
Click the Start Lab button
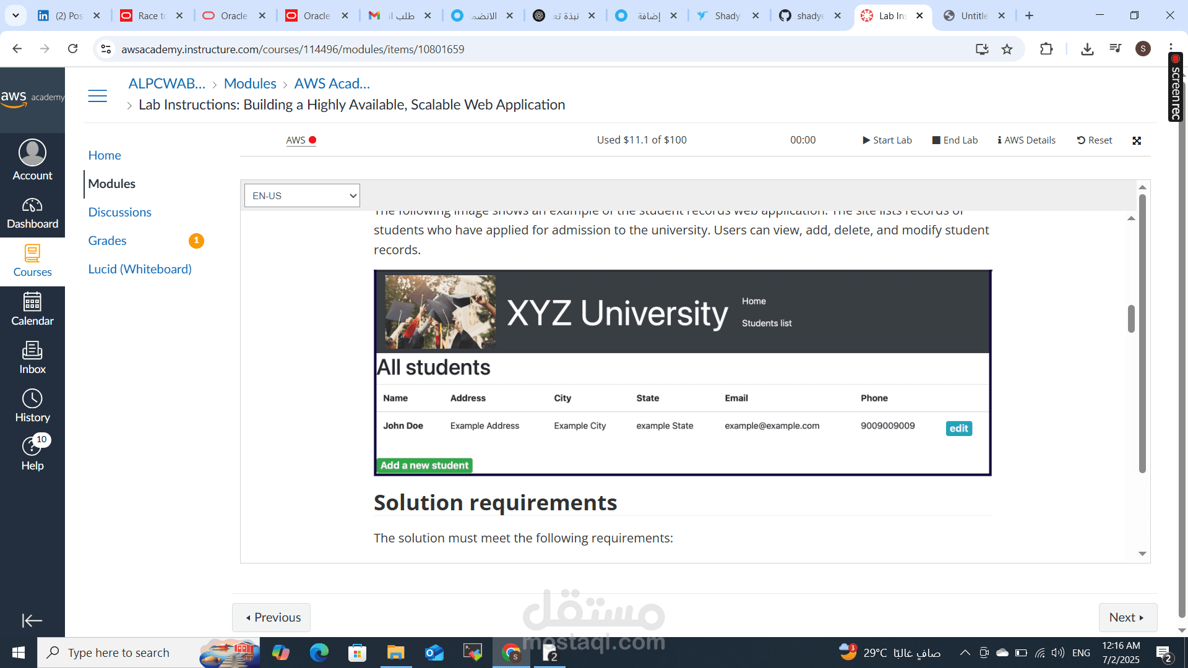887,140
